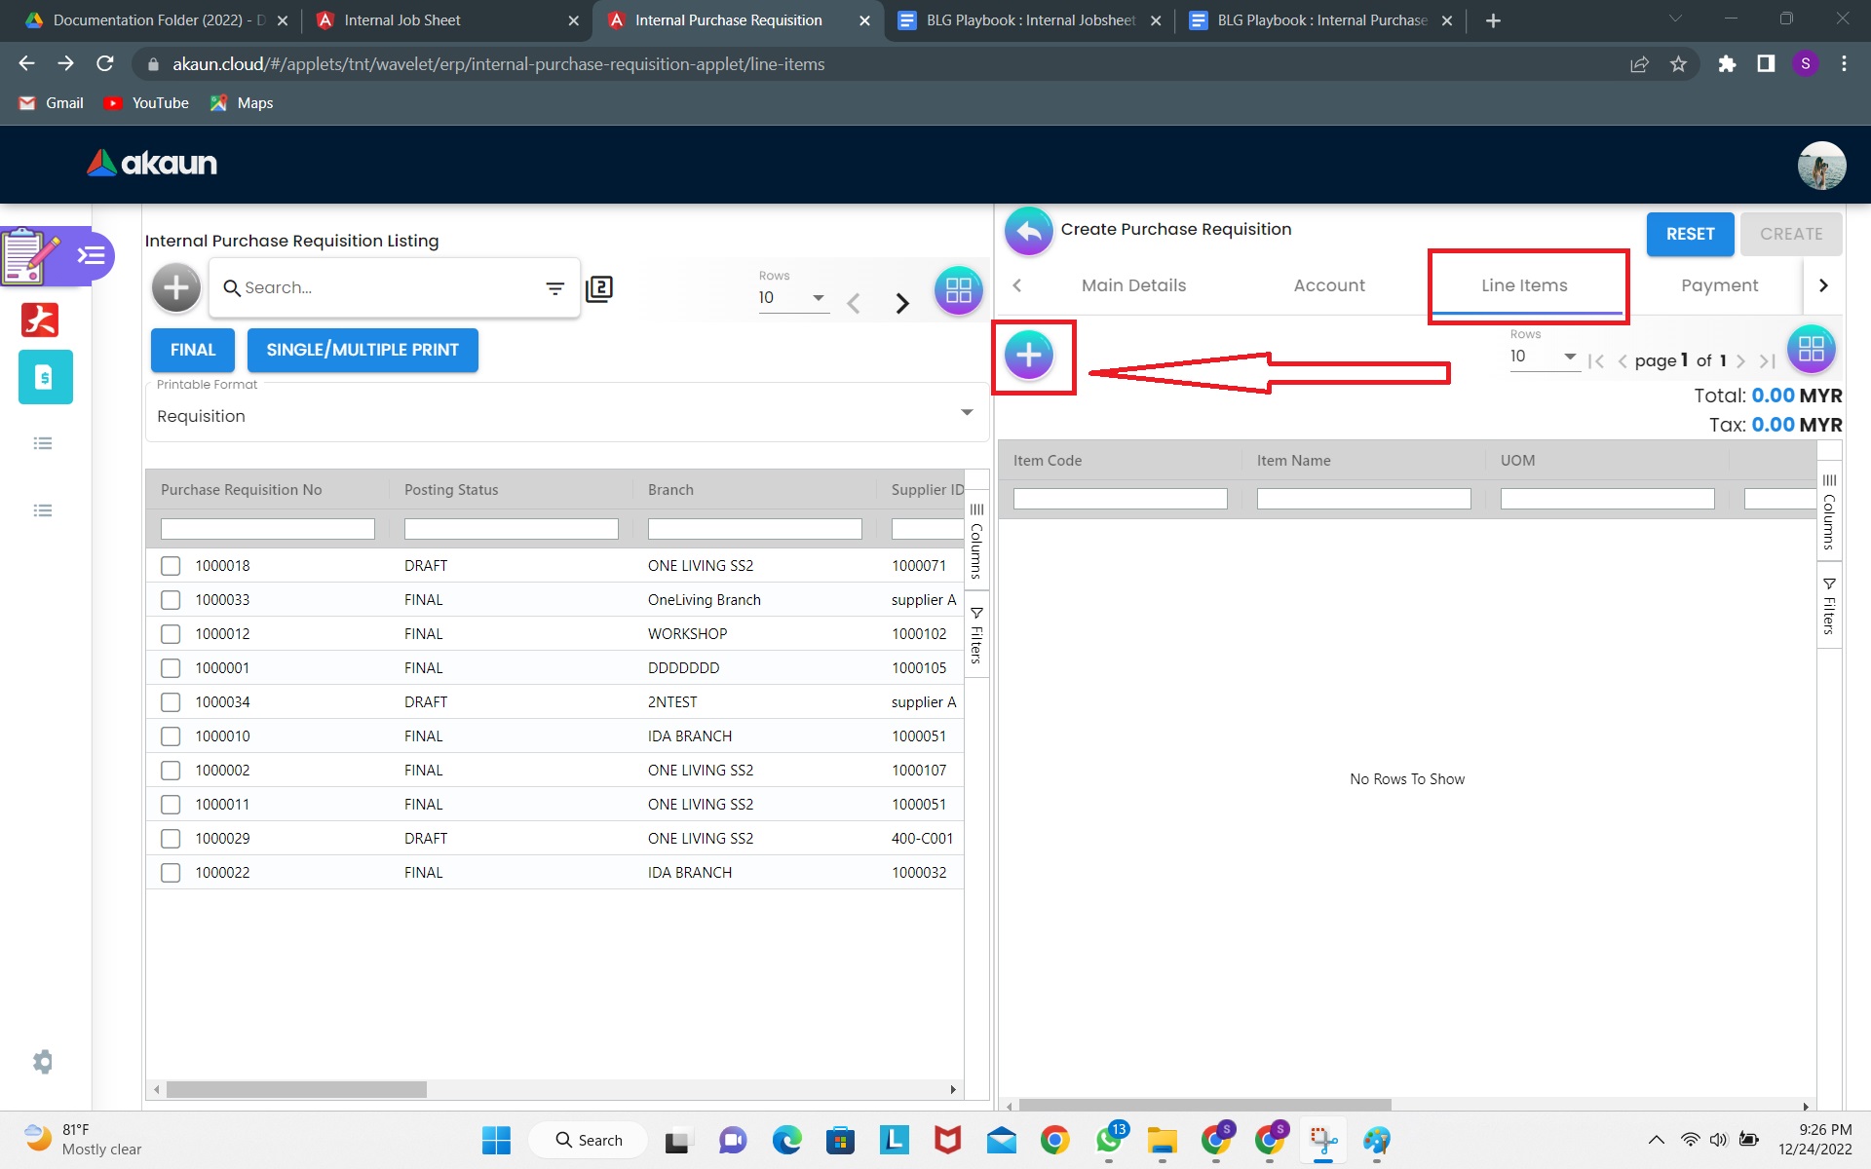Screen dimensions: 1871x1169
Task: Switch to the Main Details tab
Action: (x=1133, y=285)
